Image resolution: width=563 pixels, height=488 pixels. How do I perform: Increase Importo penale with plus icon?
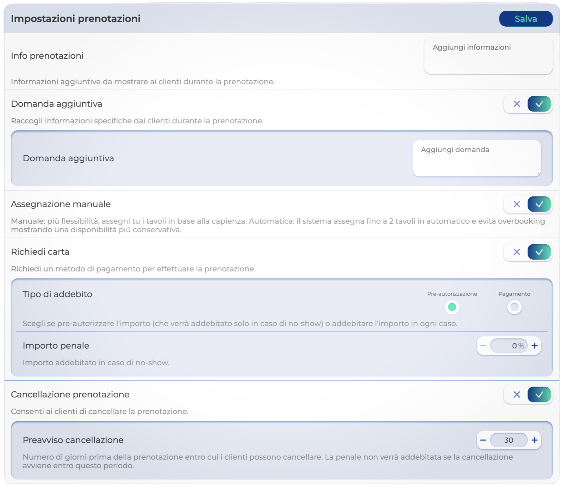(535, 346)
